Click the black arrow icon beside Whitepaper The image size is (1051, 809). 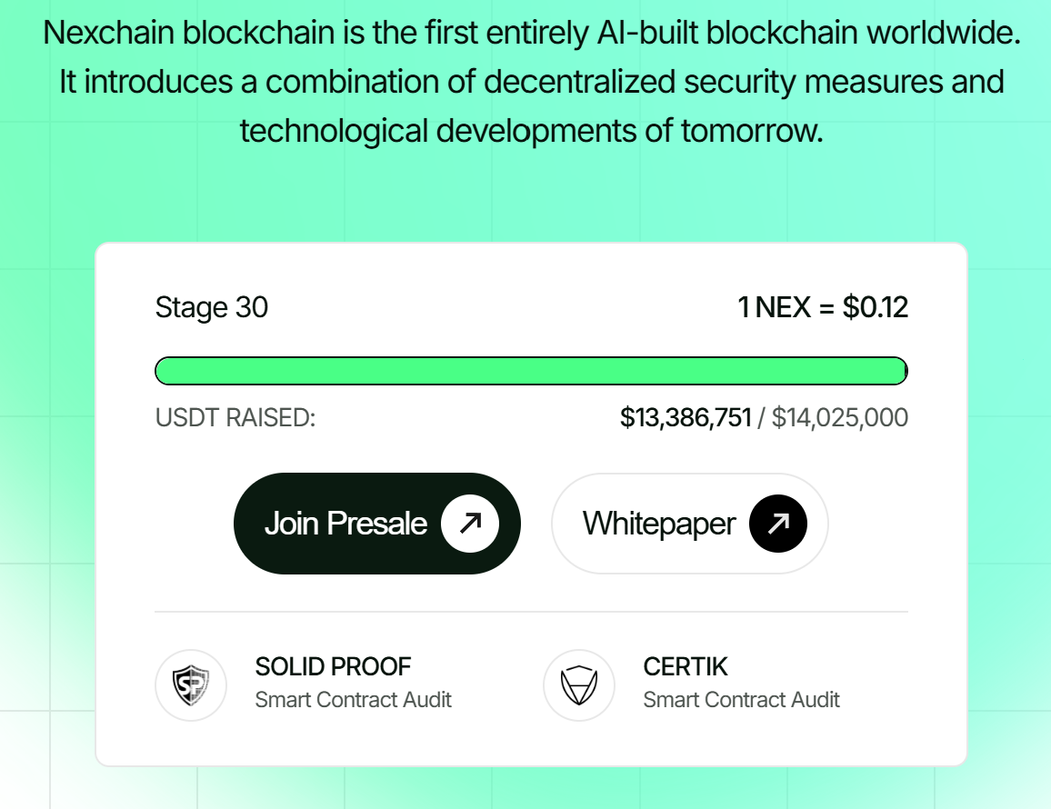tap(778, 524)
